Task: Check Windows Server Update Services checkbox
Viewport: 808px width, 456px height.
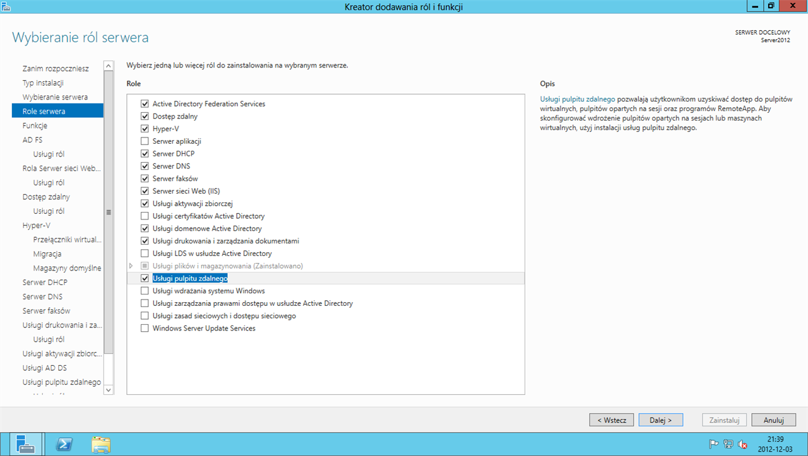Action: click(x=145, y=328)
